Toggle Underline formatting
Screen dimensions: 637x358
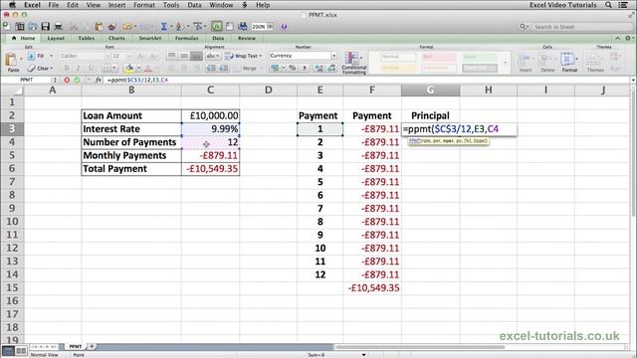[91, 68]
